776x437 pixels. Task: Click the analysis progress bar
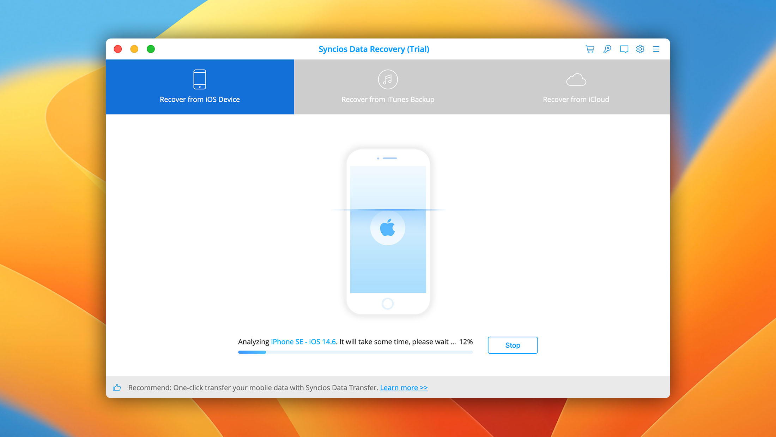pos(355,352)
